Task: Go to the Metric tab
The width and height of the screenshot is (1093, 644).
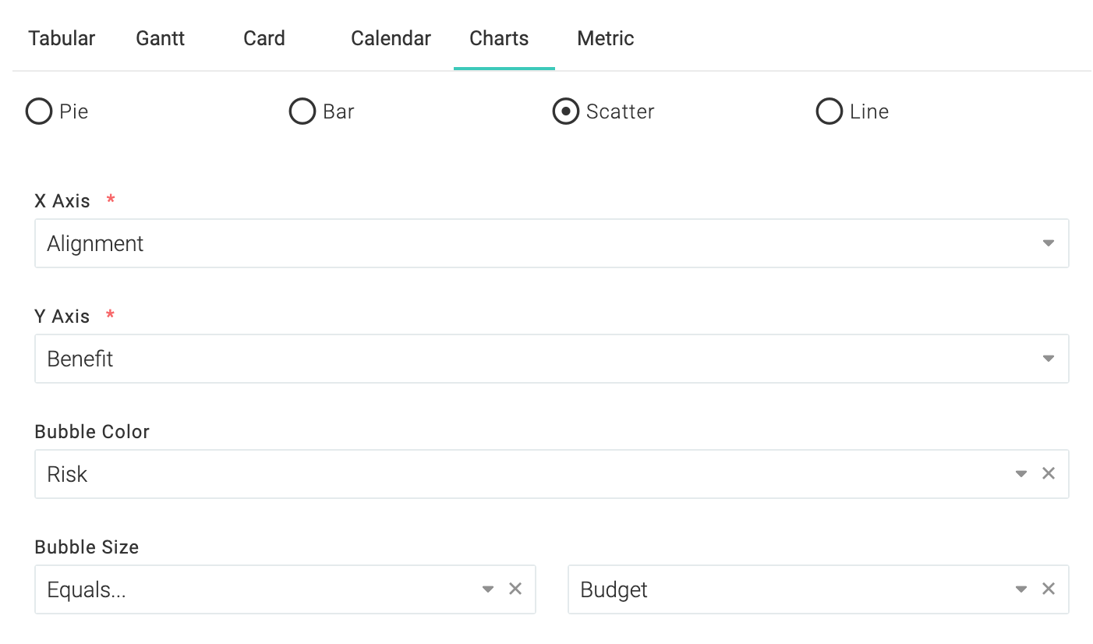Action: click(x=606, y=38)
